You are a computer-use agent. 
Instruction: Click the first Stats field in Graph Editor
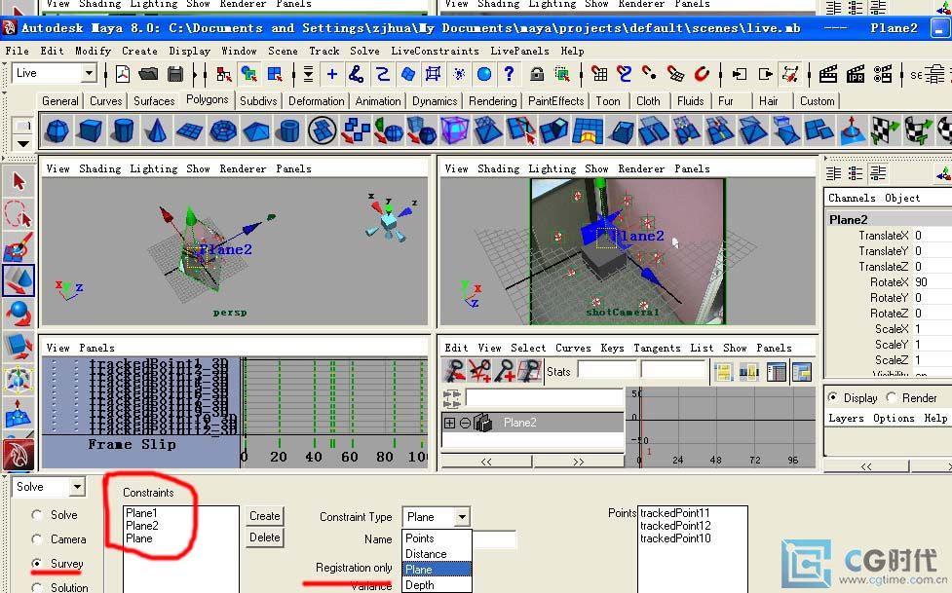pyautogui.click(x=607, y=371)
